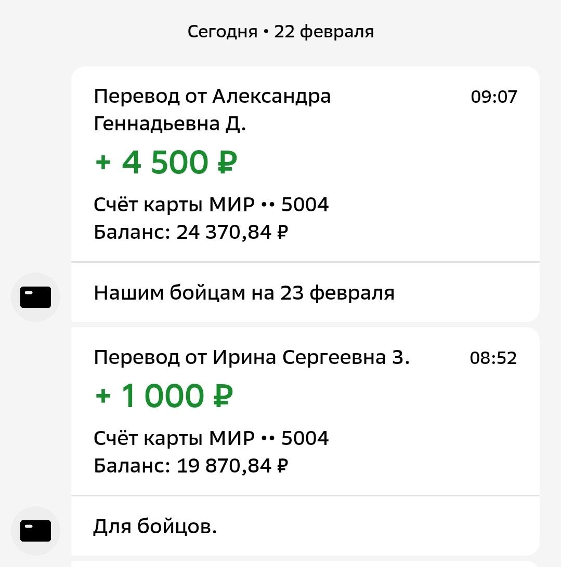Image resolution: width=561 pixels, height=567 pixels.
Task: Tap the plus sign before 4 500
Action: 103,163
